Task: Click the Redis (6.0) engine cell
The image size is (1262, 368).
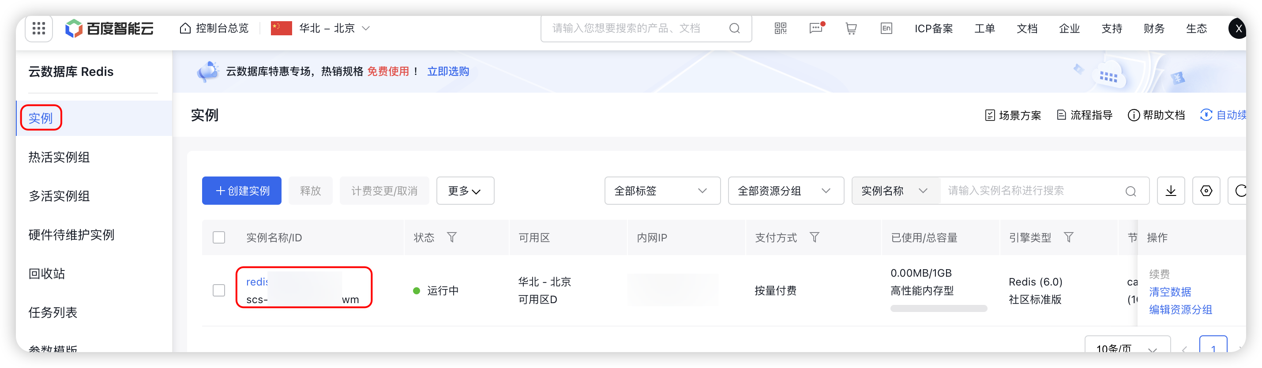Action: click(x=1035, y=282)
